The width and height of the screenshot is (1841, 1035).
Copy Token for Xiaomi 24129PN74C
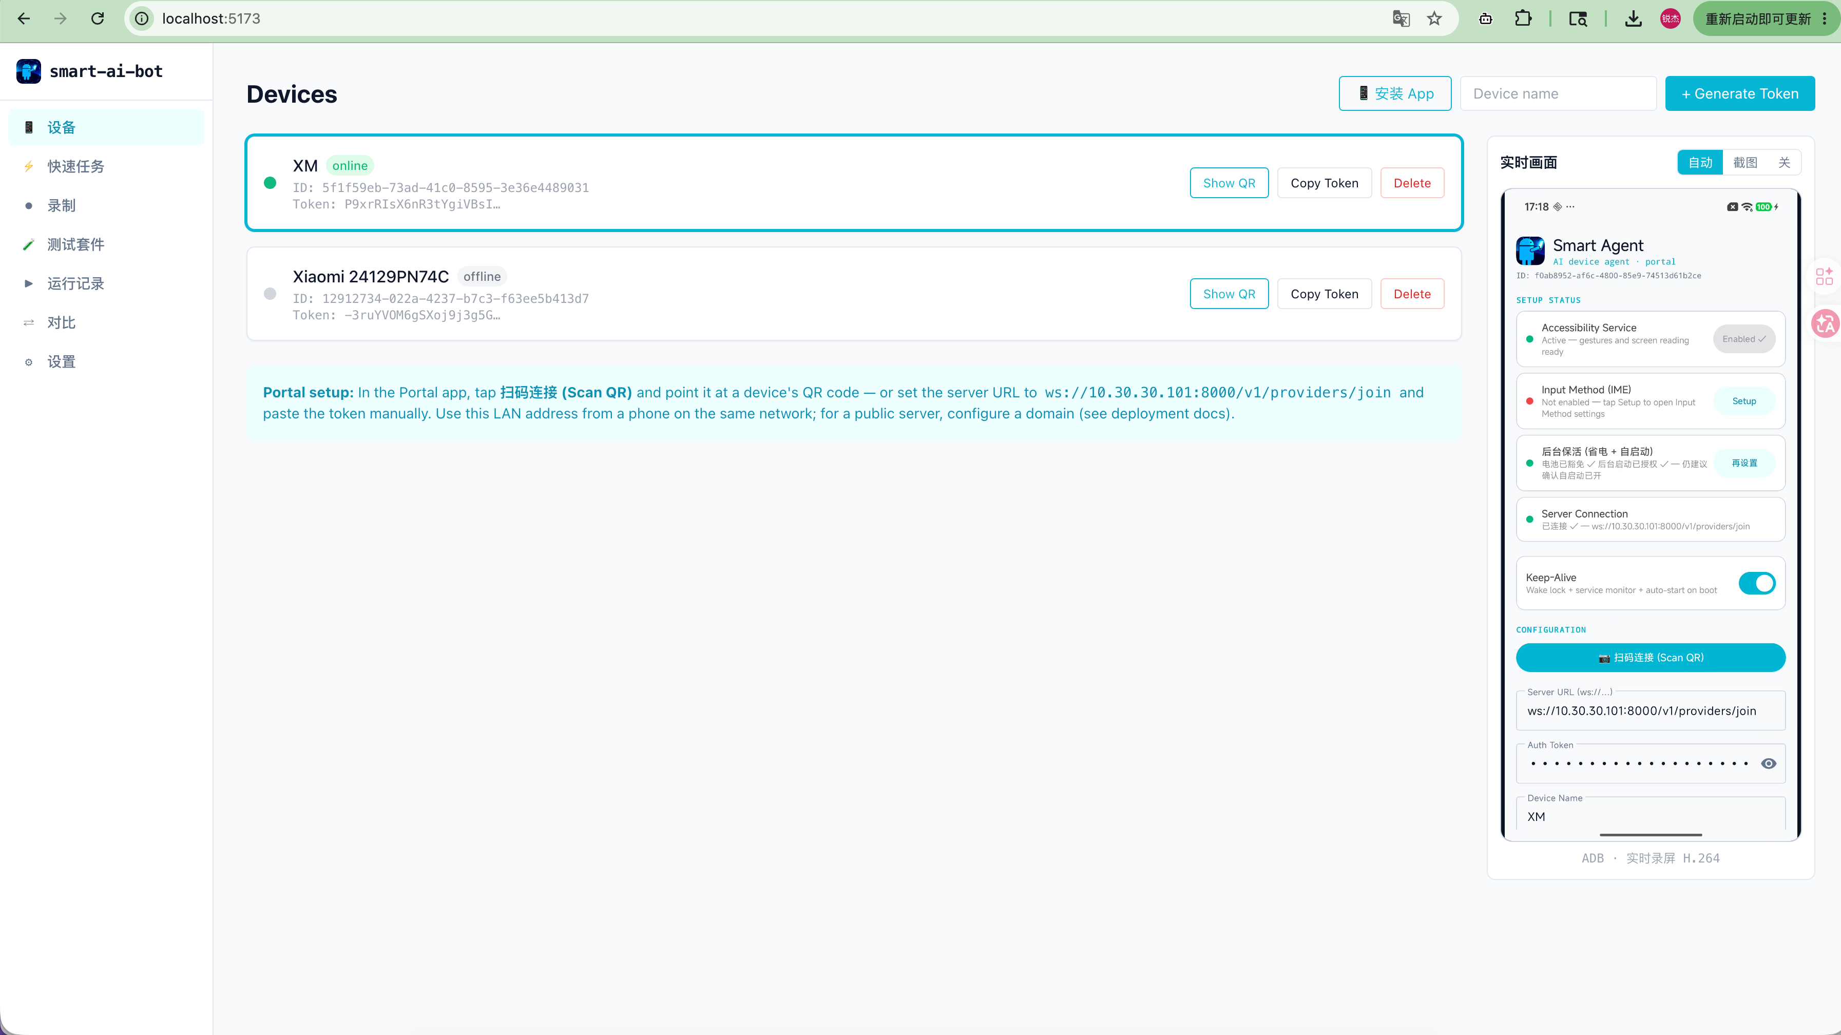[x=1325, y=294]
